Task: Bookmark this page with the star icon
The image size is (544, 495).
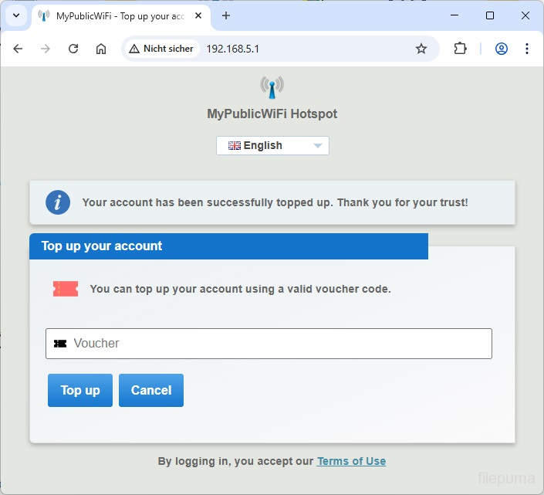Action: 421,49
